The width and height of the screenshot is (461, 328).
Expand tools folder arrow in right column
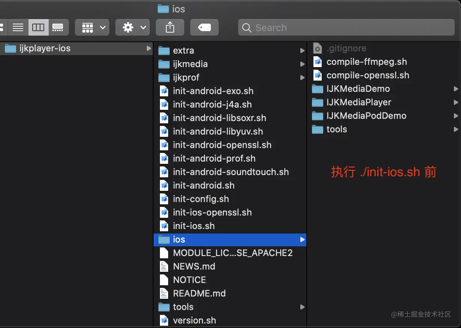click(x=455, y=129)
